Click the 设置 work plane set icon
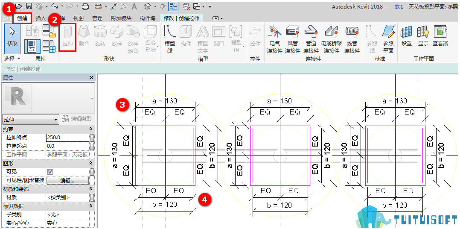 click(407, 32)
